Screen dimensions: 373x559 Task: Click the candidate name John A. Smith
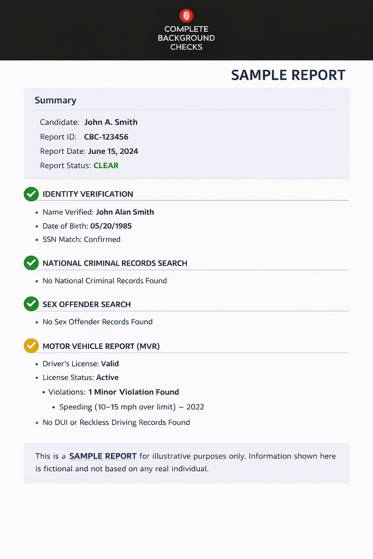coord(111,122)
